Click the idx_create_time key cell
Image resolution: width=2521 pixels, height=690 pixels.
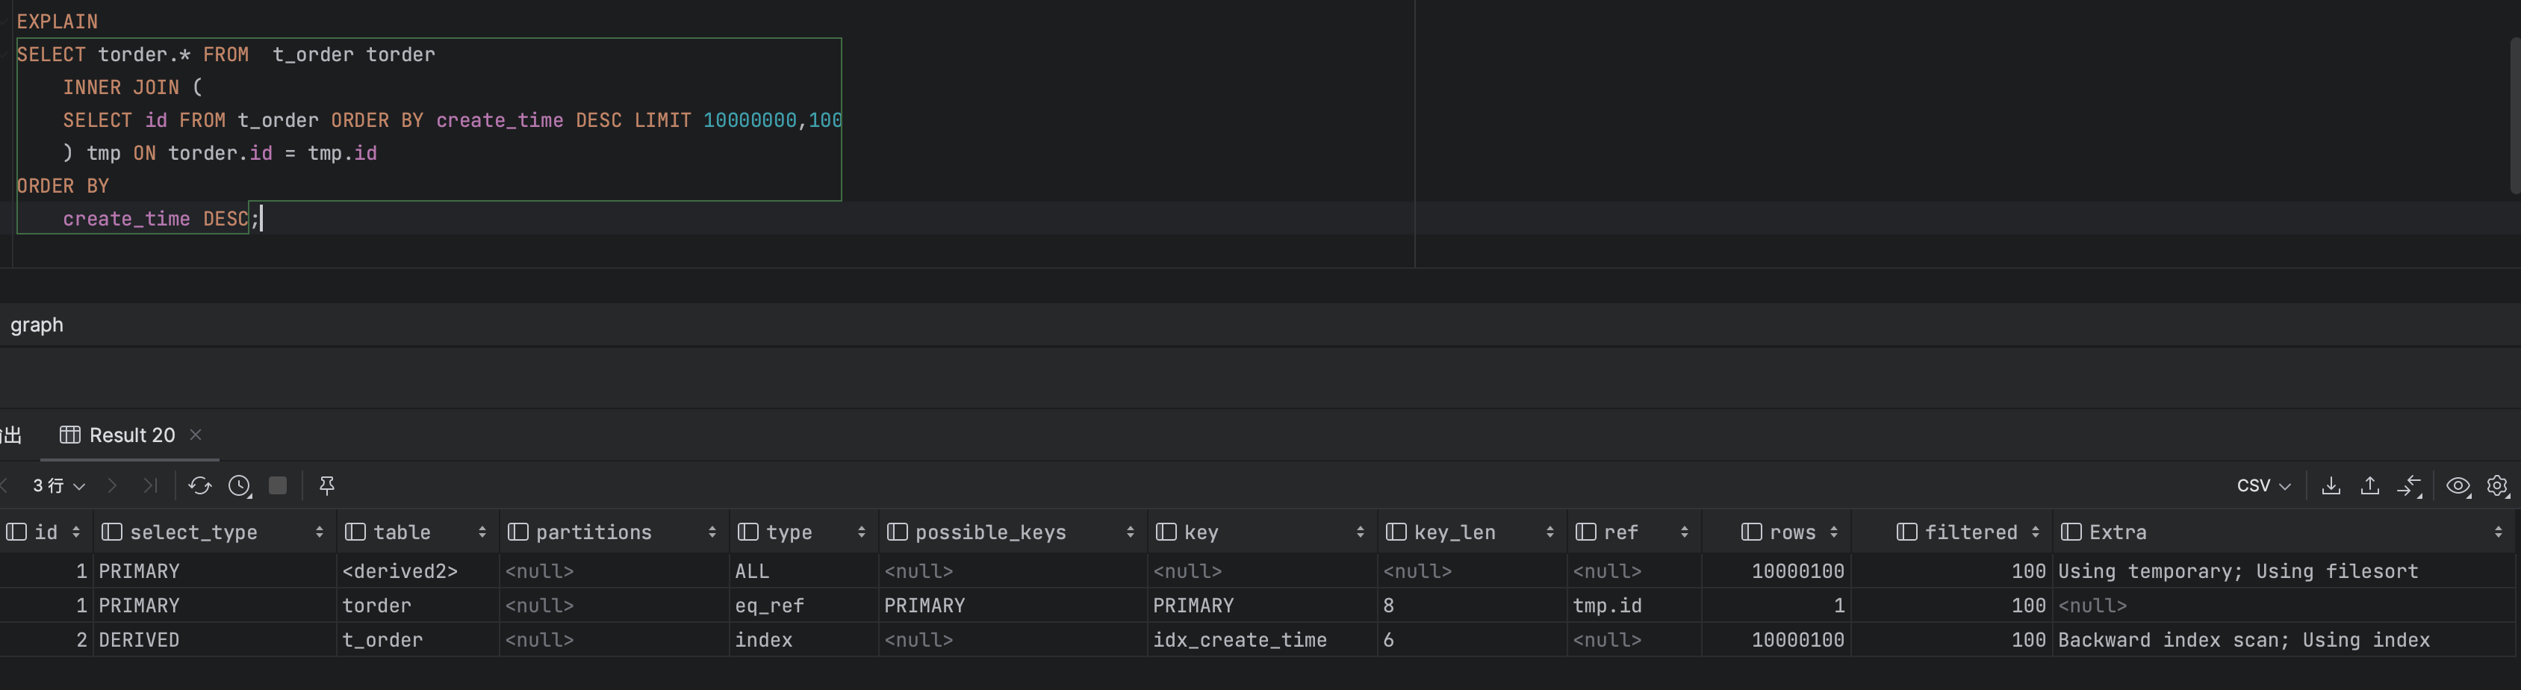click(1239, 640)
